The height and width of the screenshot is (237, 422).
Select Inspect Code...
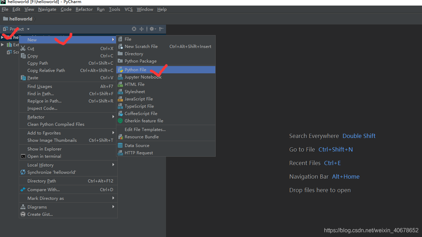[x=68, y=108]
